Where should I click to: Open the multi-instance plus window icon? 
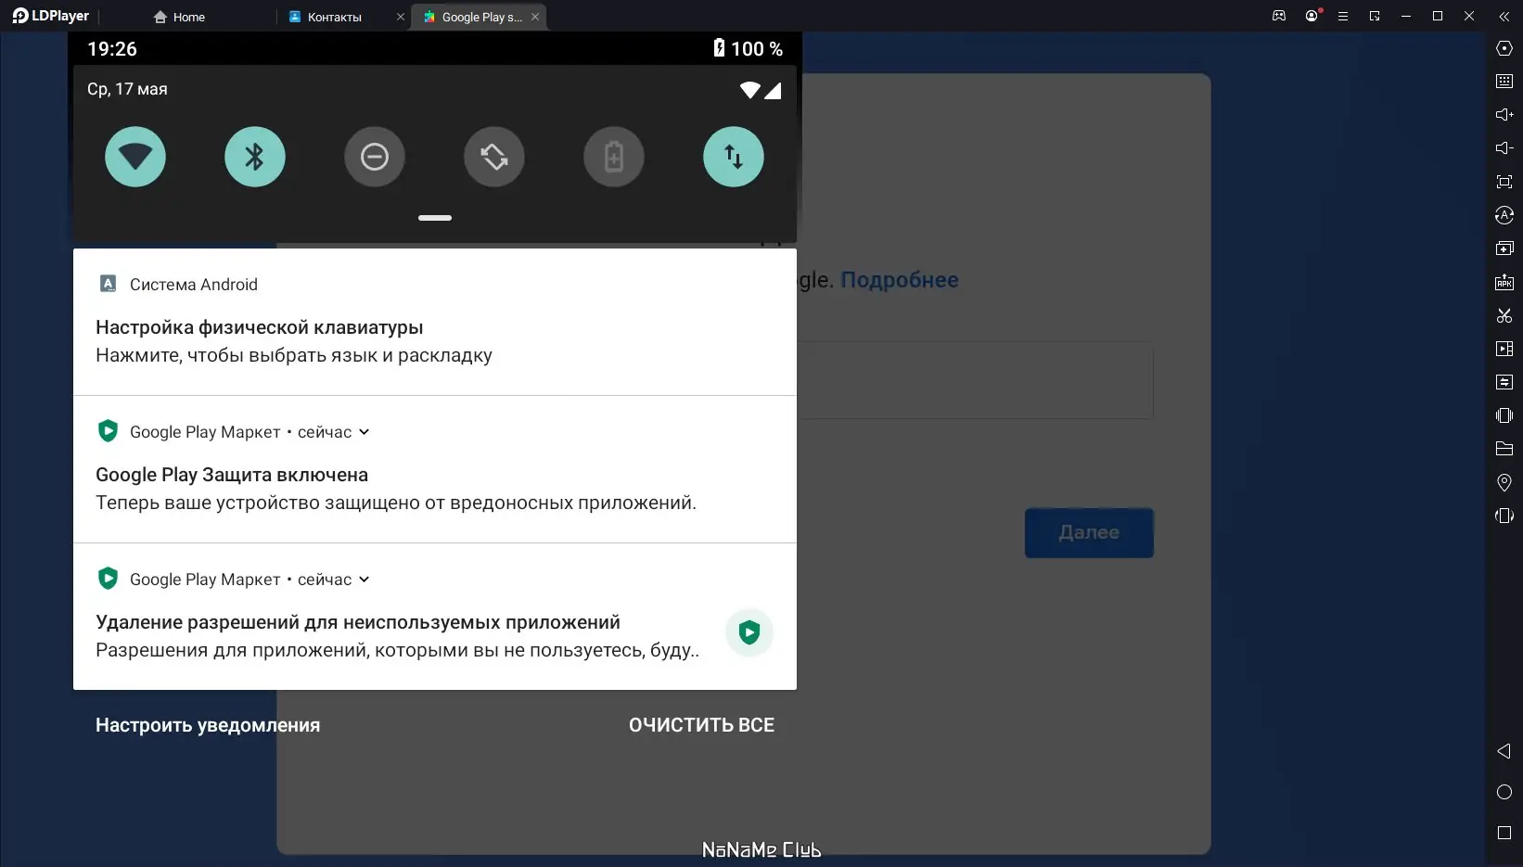point(1504,249)
